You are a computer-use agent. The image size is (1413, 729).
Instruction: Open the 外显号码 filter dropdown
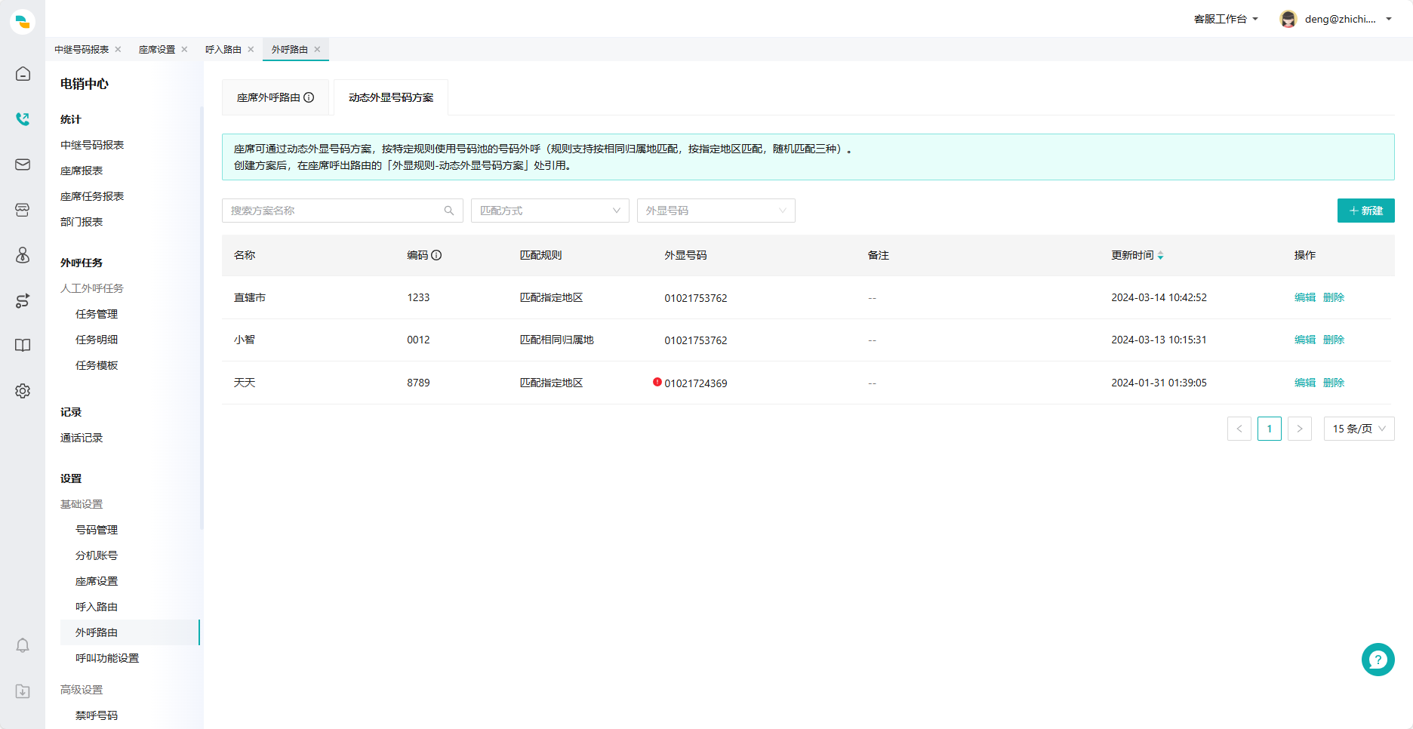coord(716,211)
